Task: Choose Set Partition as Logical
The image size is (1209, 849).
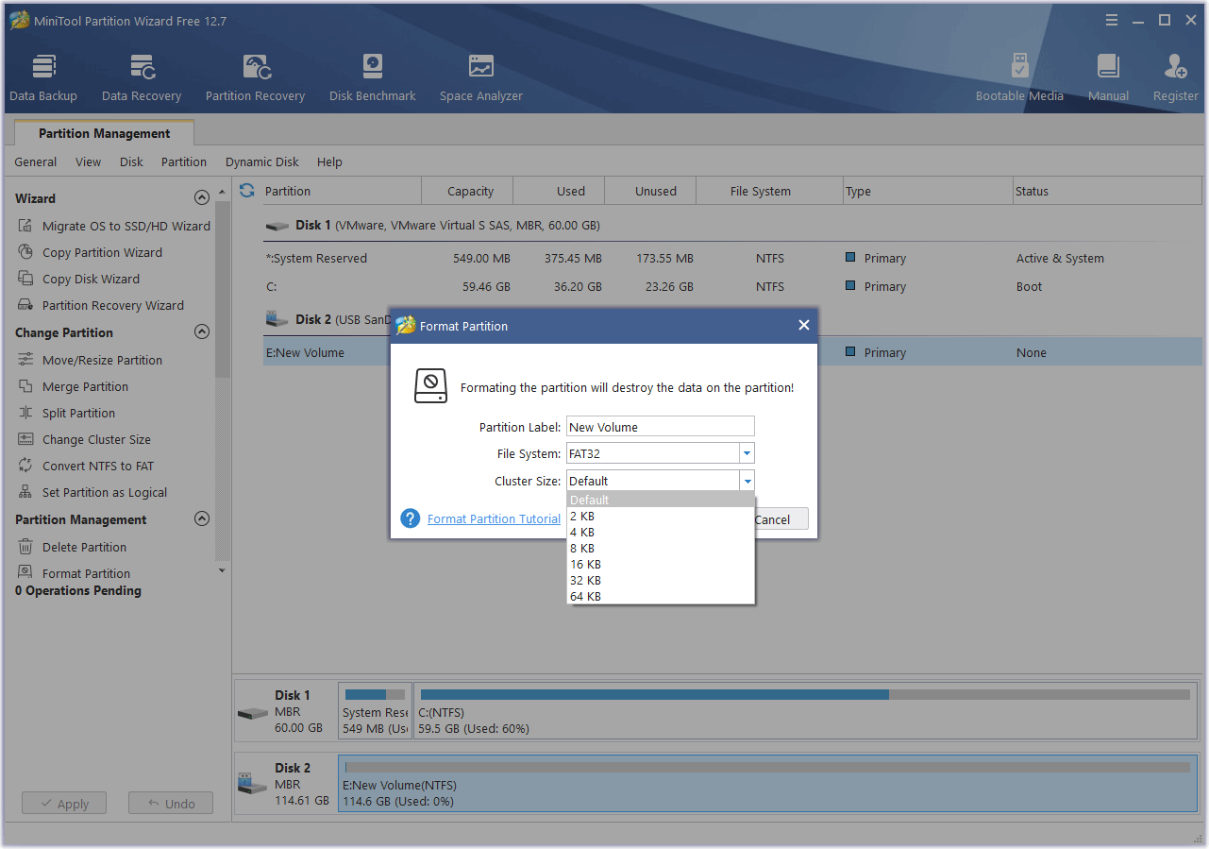Action: pos(92,492)
